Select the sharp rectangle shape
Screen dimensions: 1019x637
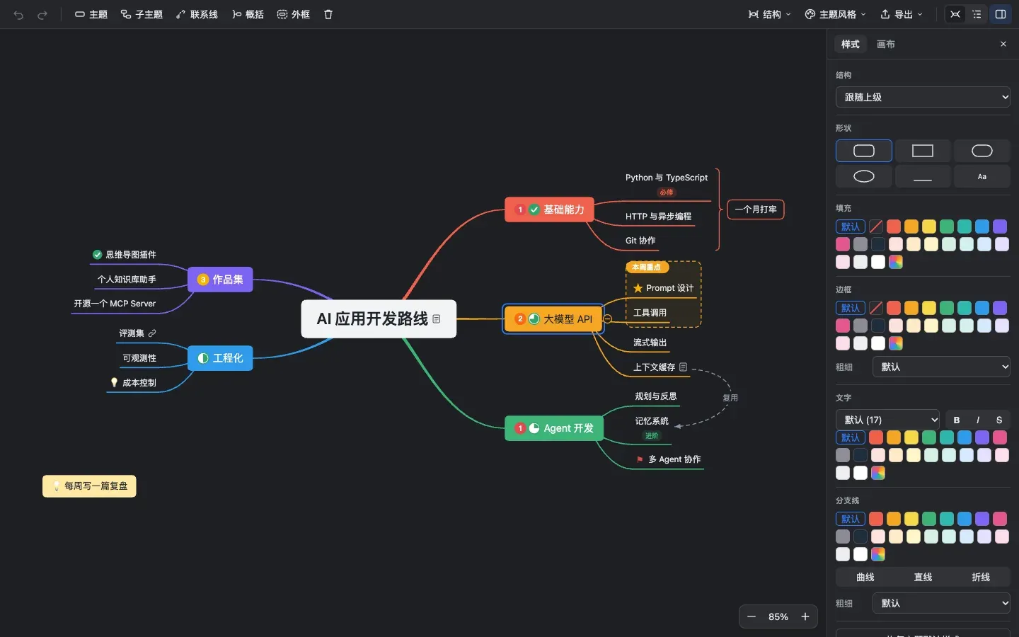(x=923, y=151)
